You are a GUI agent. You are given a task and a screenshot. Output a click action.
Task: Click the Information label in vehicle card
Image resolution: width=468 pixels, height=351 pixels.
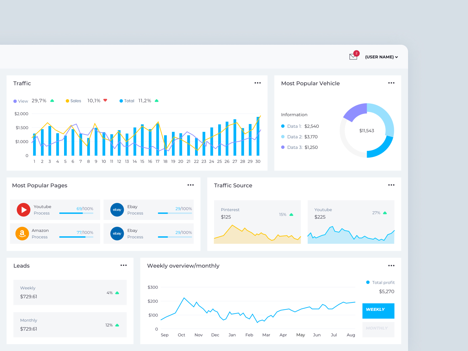(294, 115)
